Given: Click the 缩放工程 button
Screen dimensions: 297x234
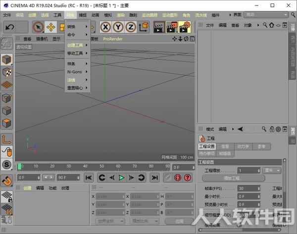Looking at the screenshot, I should (x=233, y=178).
